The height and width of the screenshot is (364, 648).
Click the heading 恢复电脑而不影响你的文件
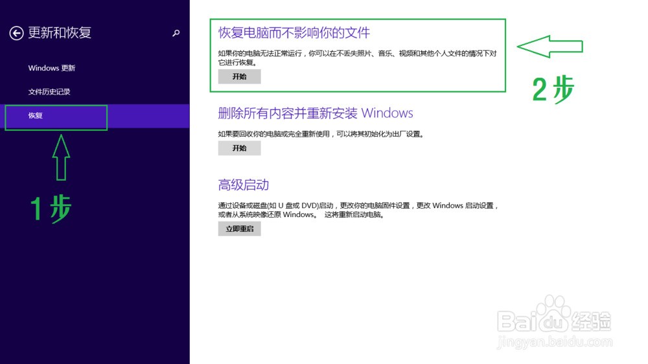[294, 32]
